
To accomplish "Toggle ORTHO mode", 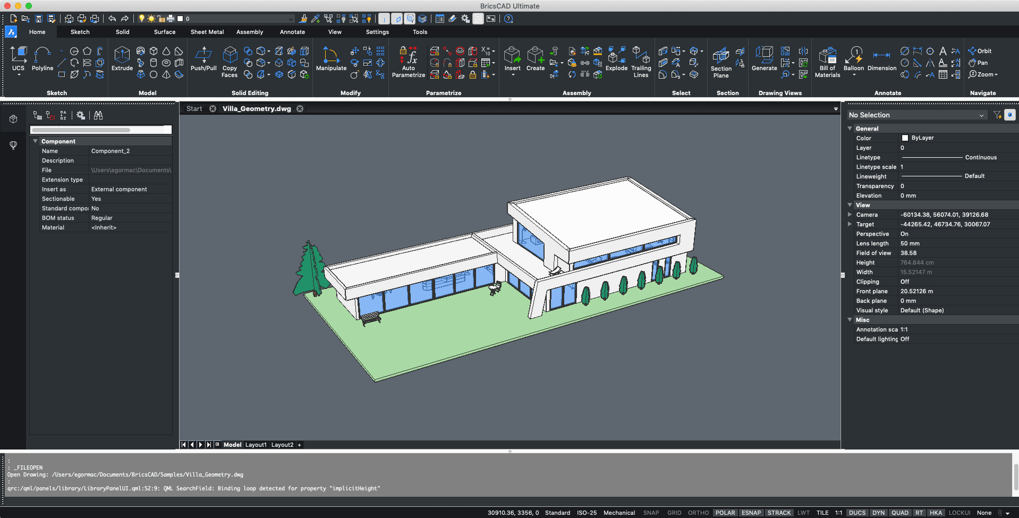I will [698, 512].
